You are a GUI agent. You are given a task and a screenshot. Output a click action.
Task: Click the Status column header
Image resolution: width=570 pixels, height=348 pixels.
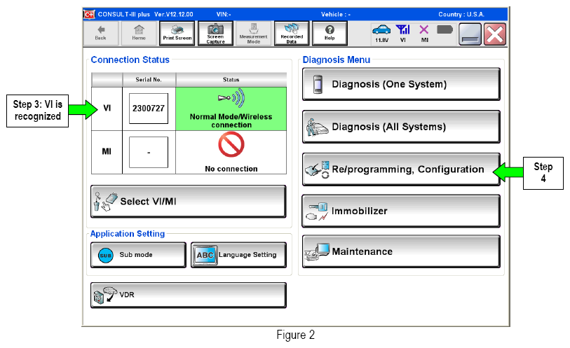click(x=231, y=79)
